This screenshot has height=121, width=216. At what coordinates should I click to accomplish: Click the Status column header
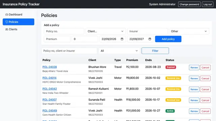(x=170, y=60)
